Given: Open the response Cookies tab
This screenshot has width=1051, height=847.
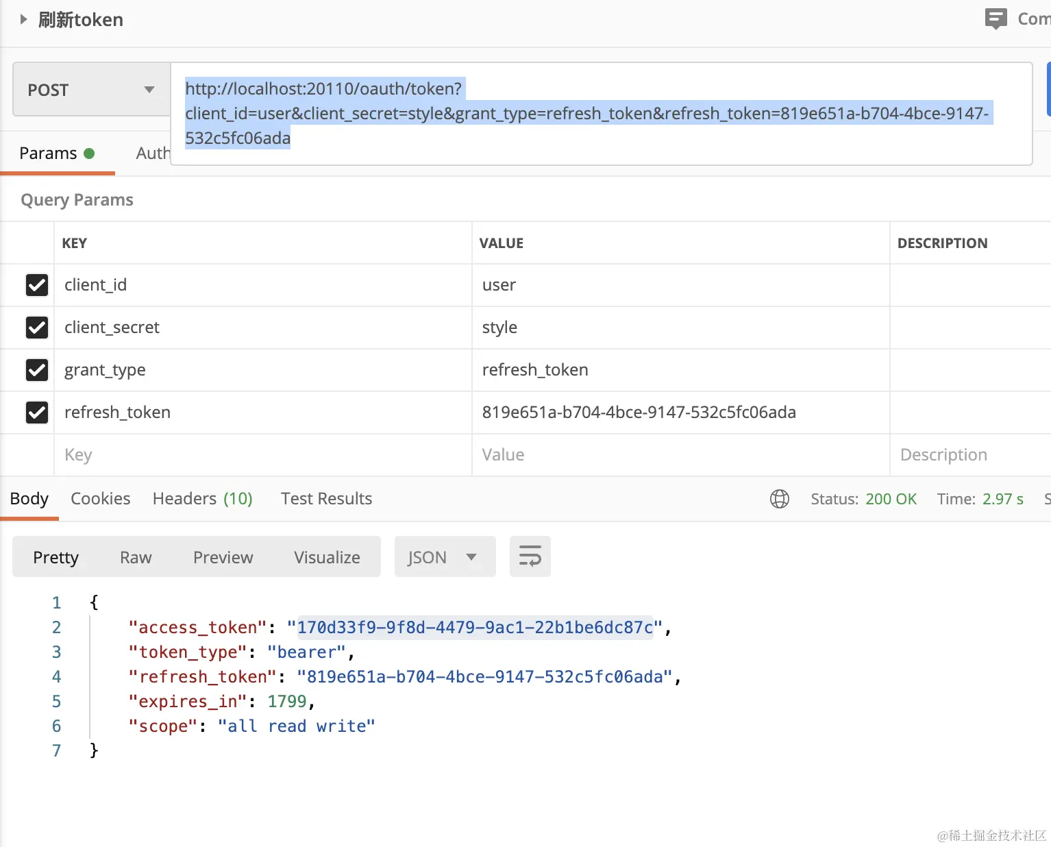Looking at the screenshot, I should (x=101, y=499).
